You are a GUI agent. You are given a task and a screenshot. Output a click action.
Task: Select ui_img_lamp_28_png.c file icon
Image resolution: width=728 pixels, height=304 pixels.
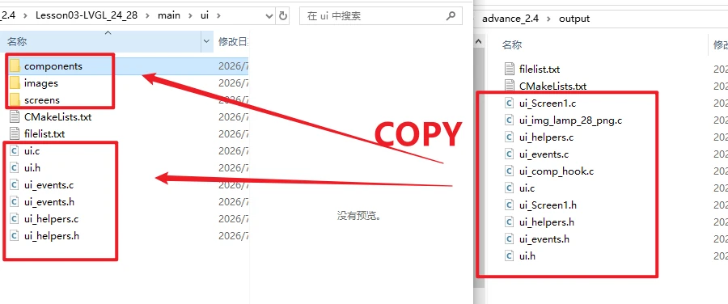[x=510, y=120]
